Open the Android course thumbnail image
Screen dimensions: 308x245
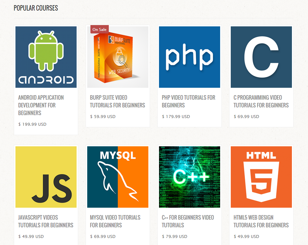tap(46, 57)
